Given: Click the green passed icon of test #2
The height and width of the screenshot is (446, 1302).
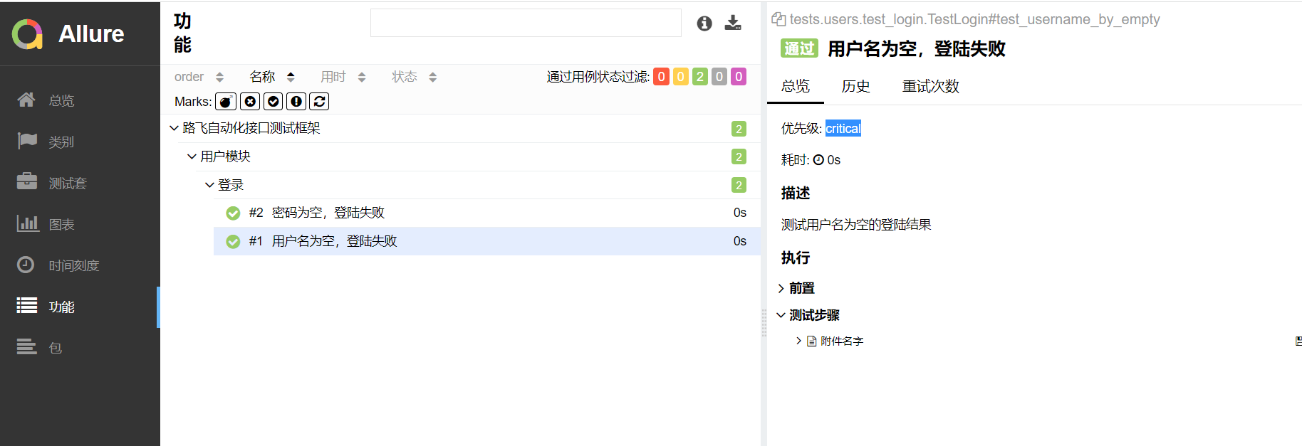Looking at the screenshot, I should pos(233,213).
